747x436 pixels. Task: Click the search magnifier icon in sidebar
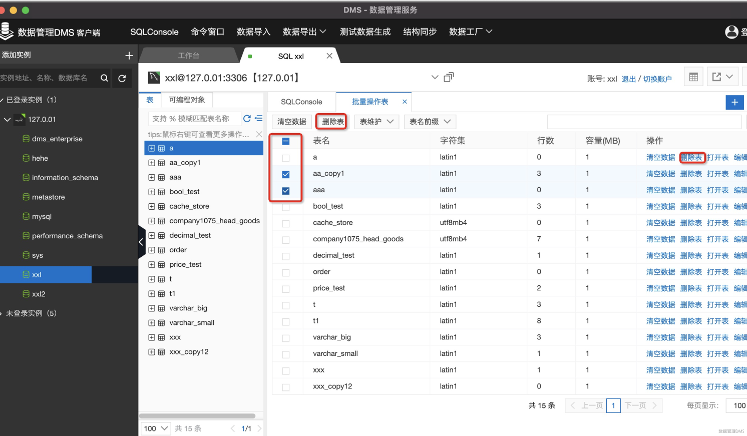coord(104,78)
